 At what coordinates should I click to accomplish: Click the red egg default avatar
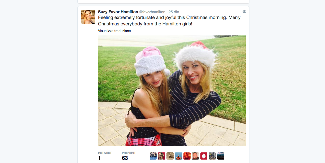point(204,156)
